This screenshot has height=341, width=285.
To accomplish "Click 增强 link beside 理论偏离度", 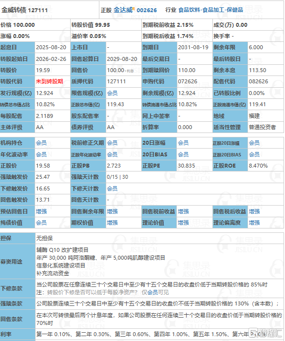I will pyautogui.click(x=254, y=223).
